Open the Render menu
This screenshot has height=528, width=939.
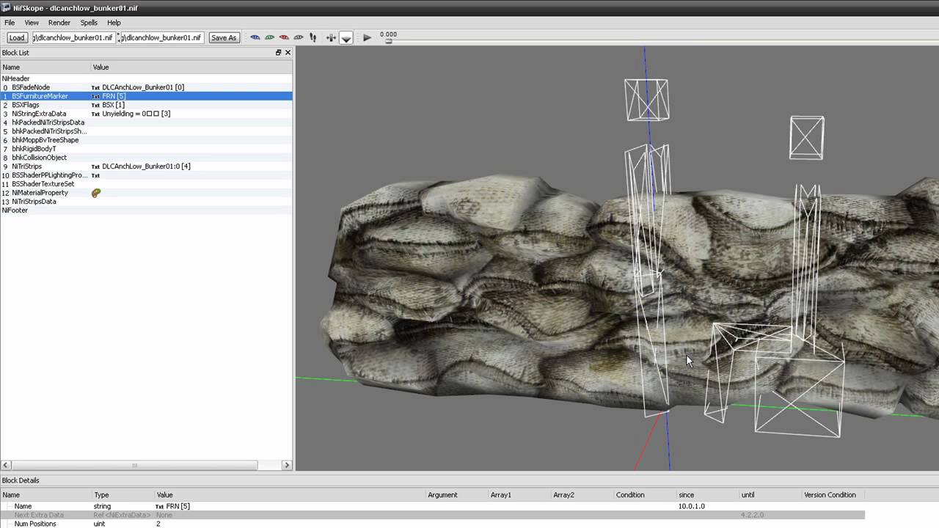(59, 23)
